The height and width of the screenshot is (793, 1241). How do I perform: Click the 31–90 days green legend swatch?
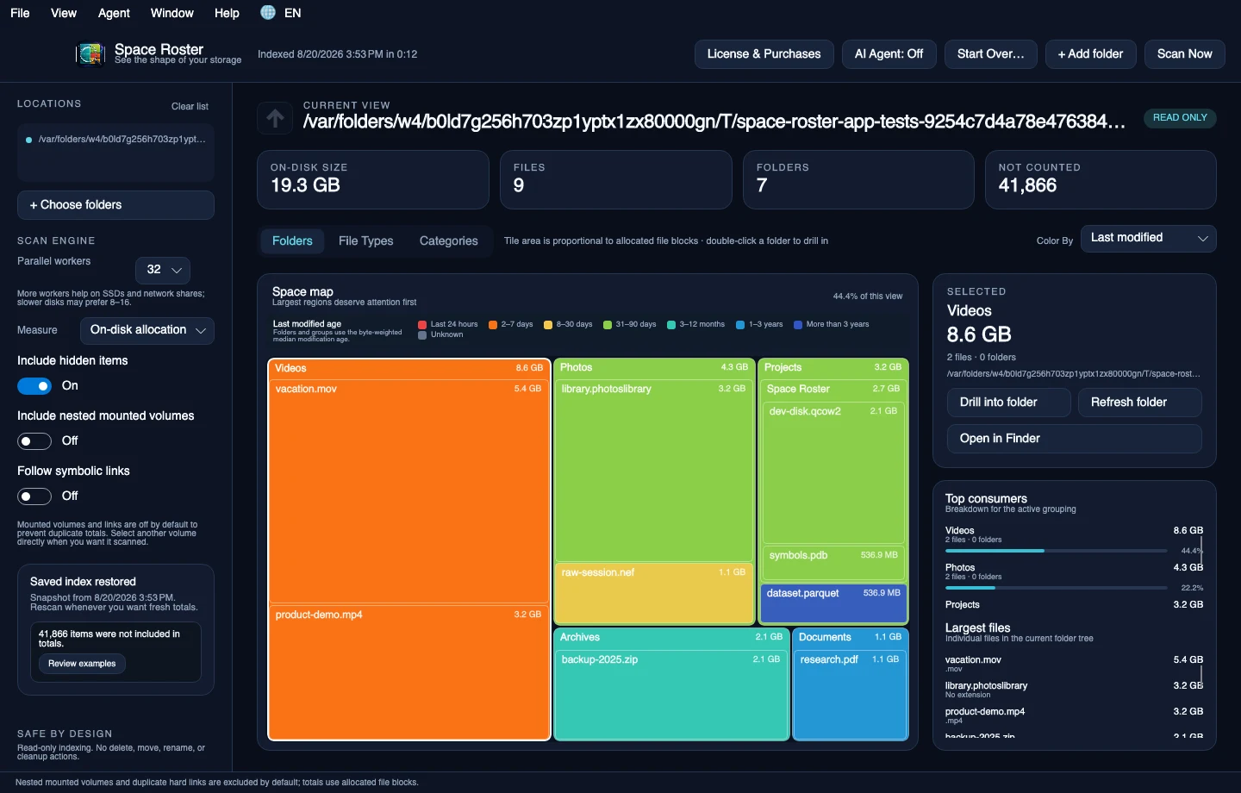(x=608, y=325)
